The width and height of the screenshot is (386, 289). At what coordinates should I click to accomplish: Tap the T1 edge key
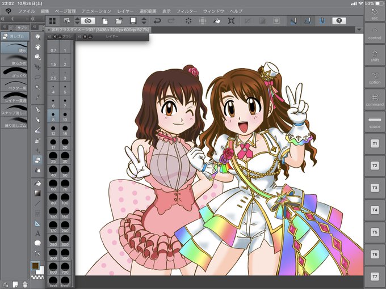tap(375, 143)
